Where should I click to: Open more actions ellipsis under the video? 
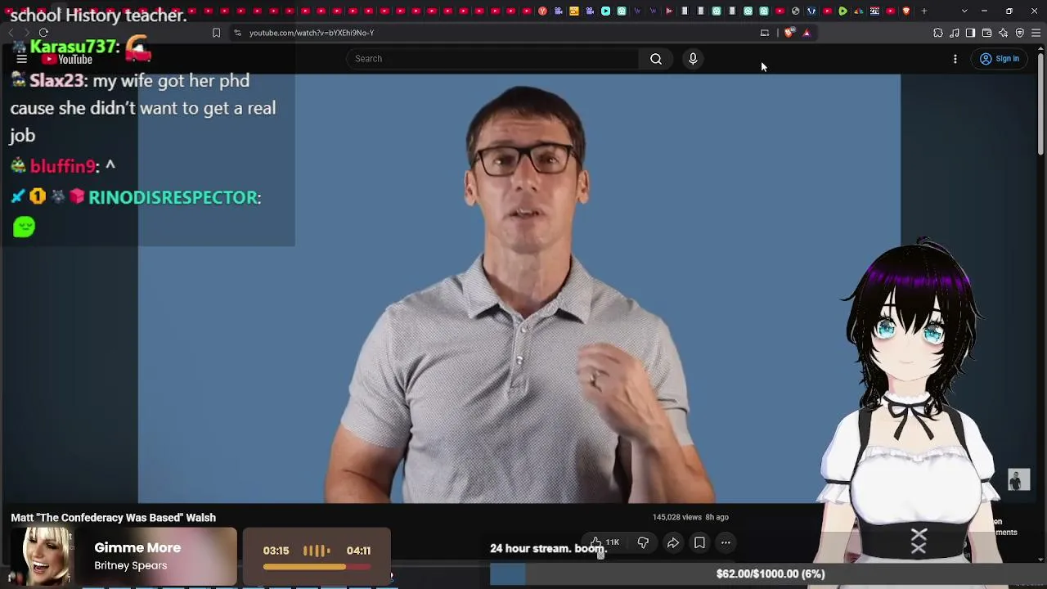726,542
